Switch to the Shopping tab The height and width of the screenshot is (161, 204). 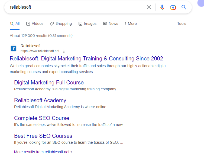61,24
